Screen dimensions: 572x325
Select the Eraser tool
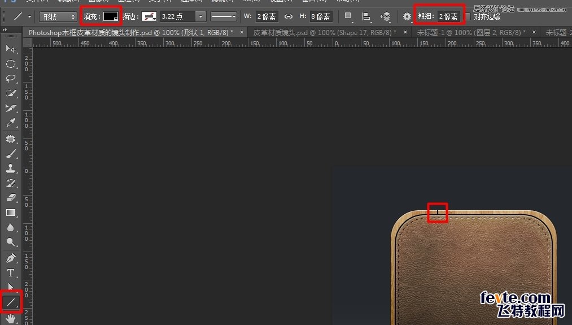[x=11, y=198]
